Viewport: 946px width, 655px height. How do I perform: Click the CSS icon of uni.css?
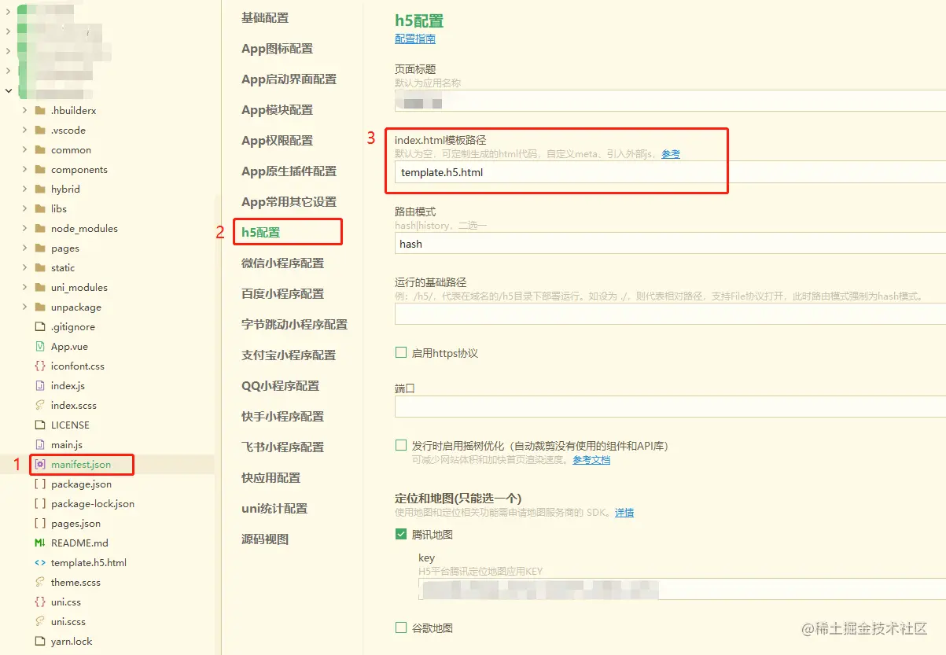tap(40, 602)
